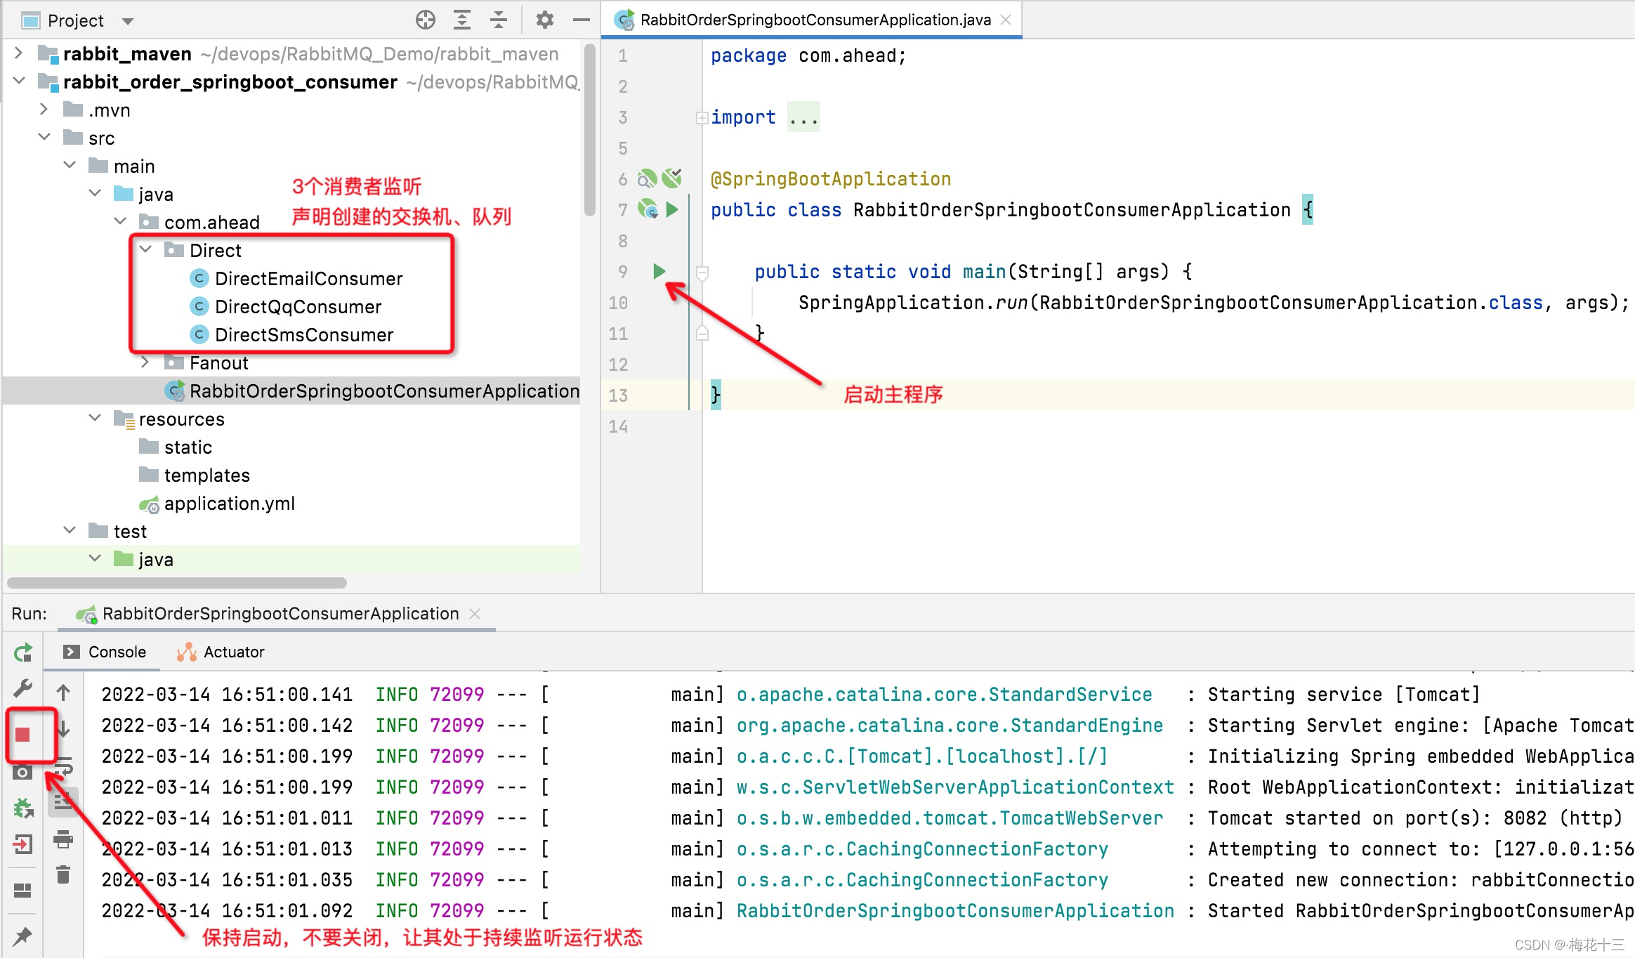The width and height of the screenshot is (1635, 958).
Task: Open the Project view dropdown
Action: click(127, 21)
